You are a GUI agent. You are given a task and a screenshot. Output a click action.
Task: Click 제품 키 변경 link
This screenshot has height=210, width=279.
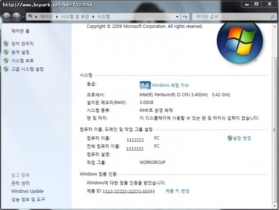point(177,191)
